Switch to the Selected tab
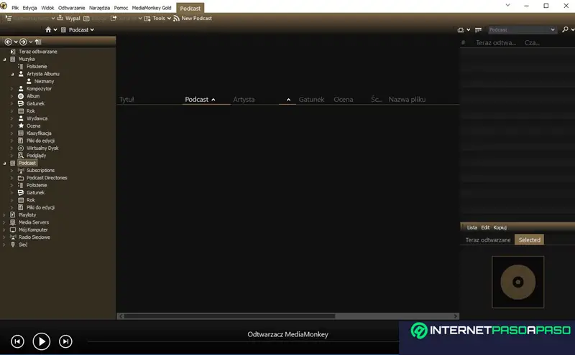 tap(529, 240)
